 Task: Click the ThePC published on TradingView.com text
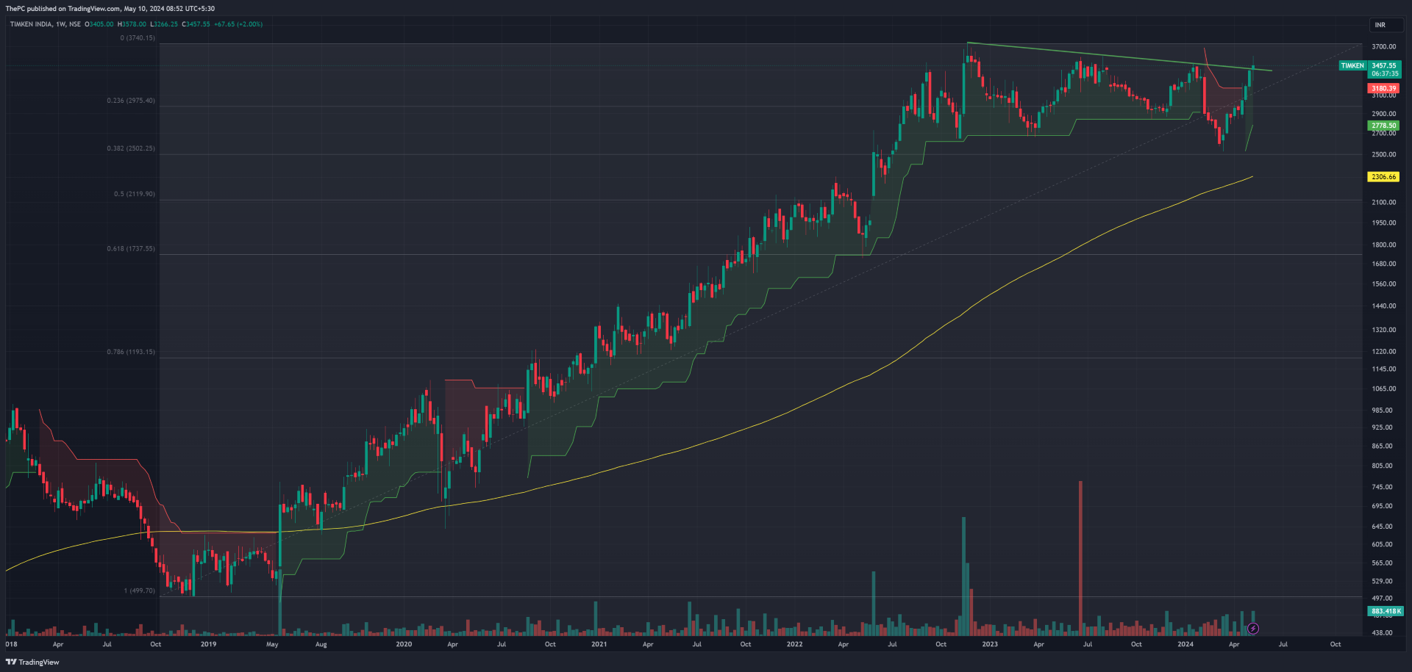pyautogui.click(x=110, y=9)
